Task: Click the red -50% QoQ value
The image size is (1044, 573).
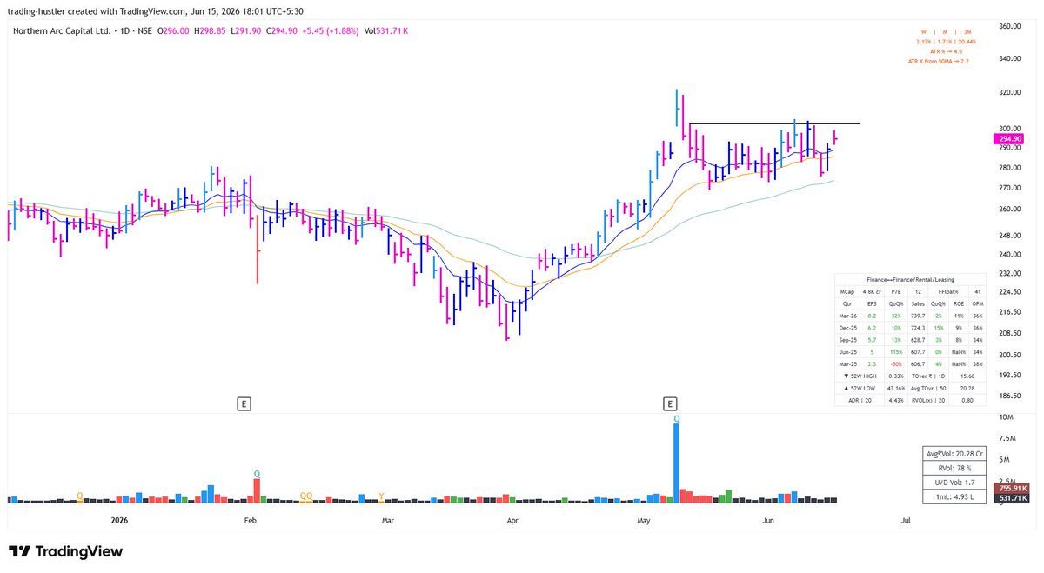Action: click(x=896, y=364)
